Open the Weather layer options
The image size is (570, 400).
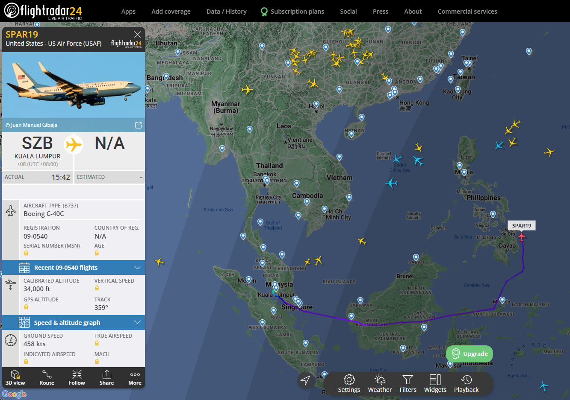pyautogui.click(x=380, y=383)
